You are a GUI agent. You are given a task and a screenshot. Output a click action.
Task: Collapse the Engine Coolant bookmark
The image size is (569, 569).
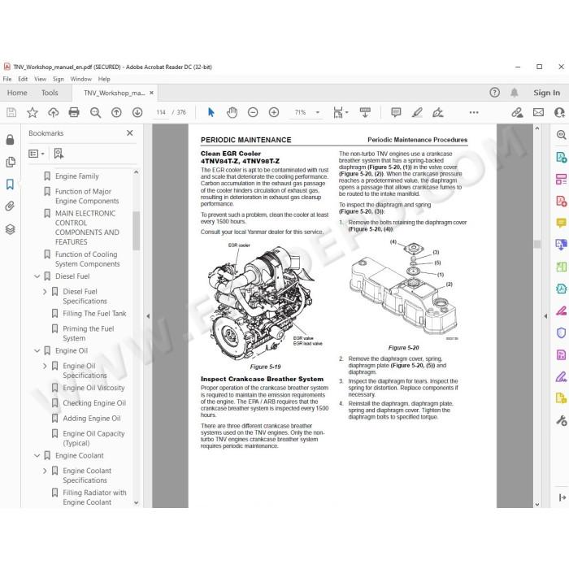pyautogui.click(x=37, y=456)
